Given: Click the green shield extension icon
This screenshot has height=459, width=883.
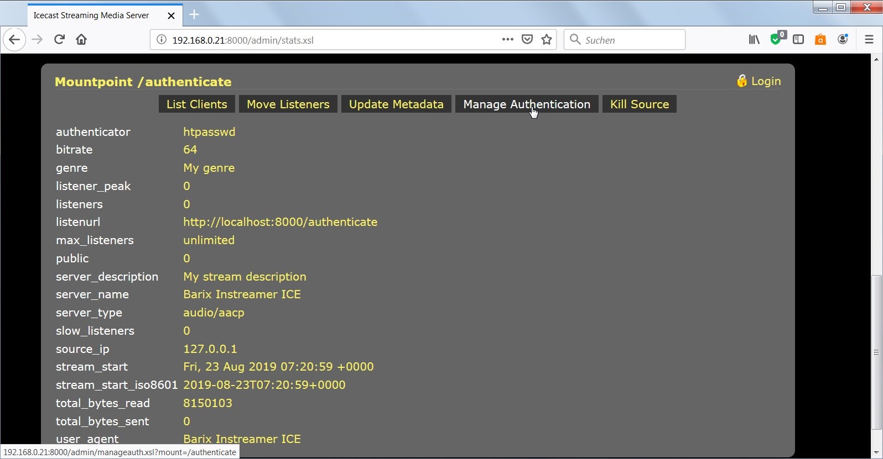Looking at the screenshot, I should [777, 40].
